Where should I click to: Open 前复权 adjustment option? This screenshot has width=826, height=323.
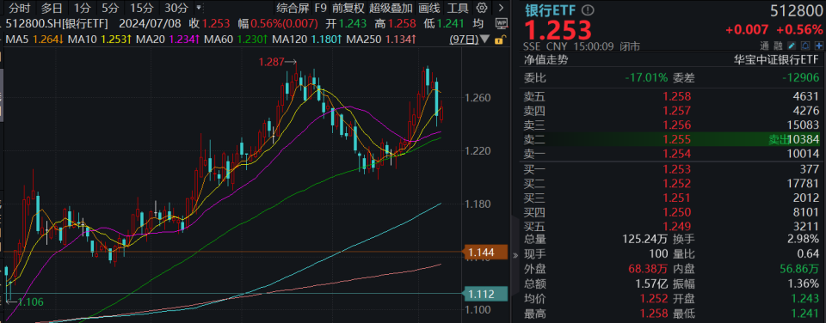tap(348, 8)
